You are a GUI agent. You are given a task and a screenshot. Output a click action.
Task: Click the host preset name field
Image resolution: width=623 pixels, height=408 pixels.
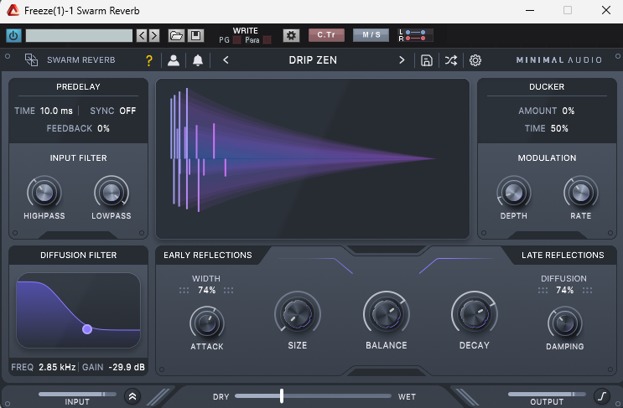coord(79,36)
